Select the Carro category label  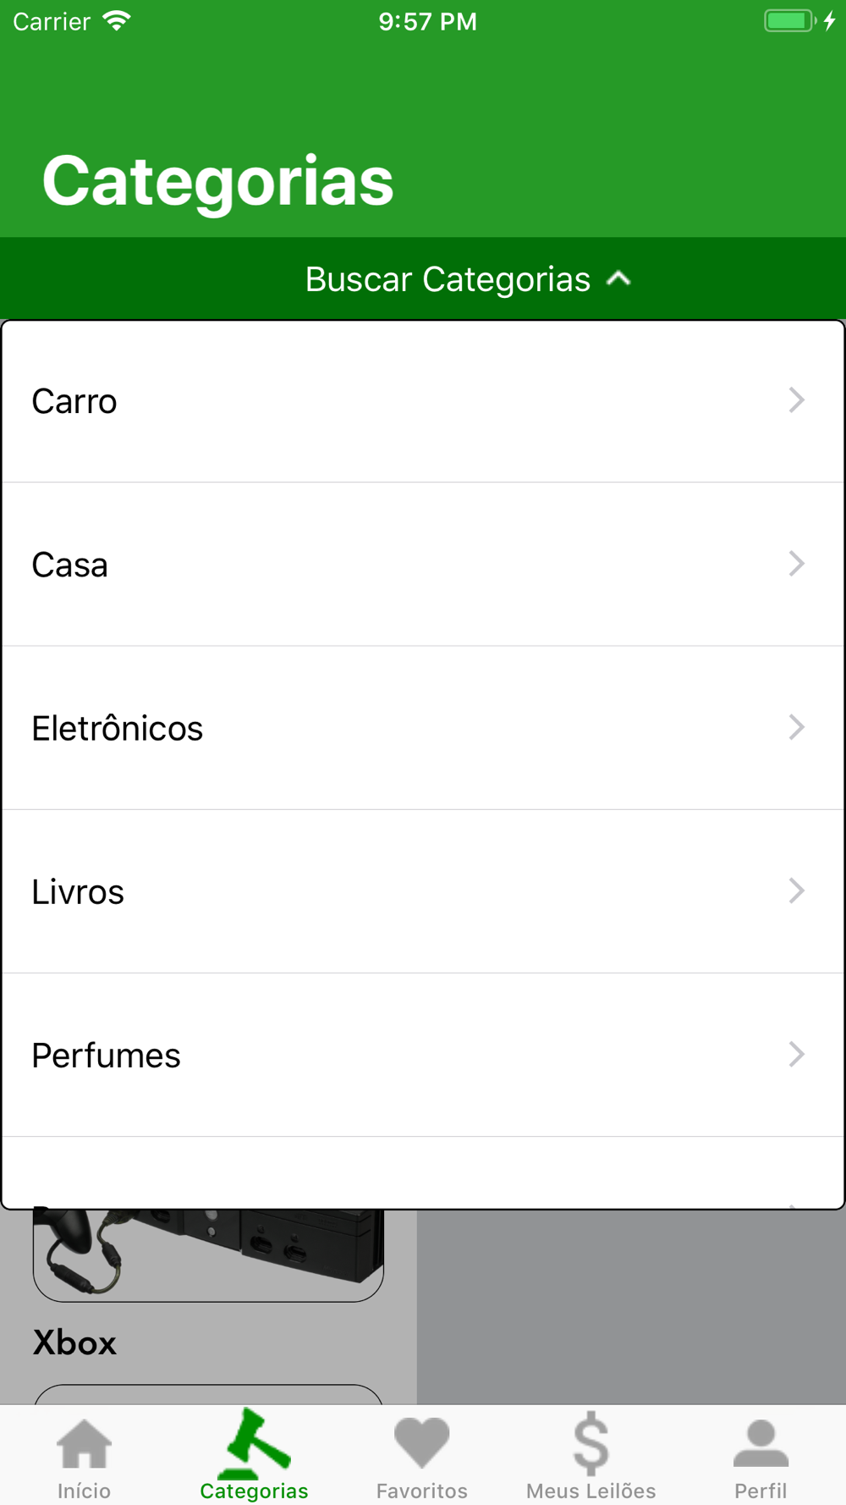point(74,401)
